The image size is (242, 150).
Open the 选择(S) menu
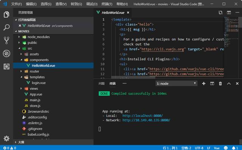[x=46, y=4]
